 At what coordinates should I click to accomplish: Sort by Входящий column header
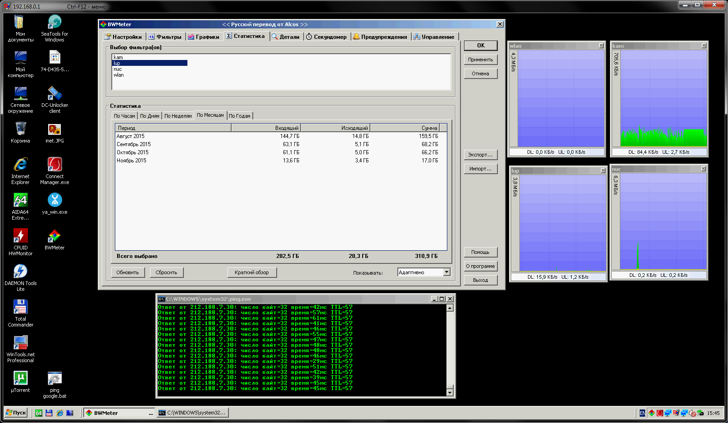(266, 128)
